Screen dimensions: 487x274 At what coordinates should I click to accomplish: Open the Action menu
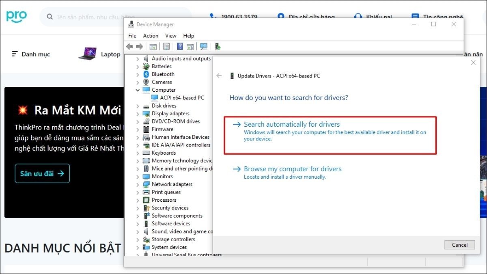click(150, 36)
